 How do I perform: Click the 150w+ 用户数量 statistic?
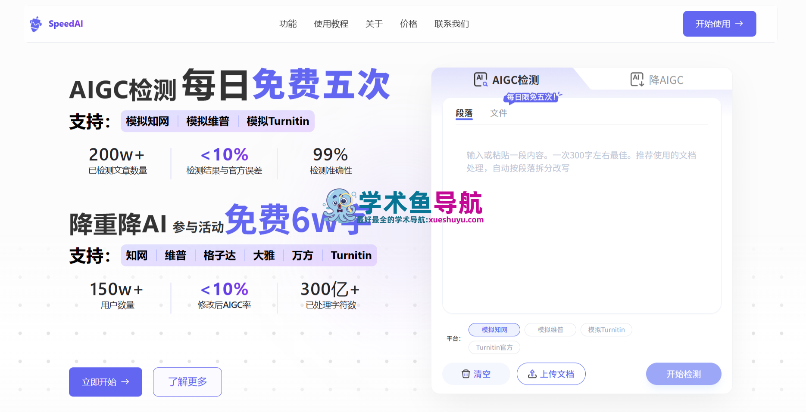(117, 295)
